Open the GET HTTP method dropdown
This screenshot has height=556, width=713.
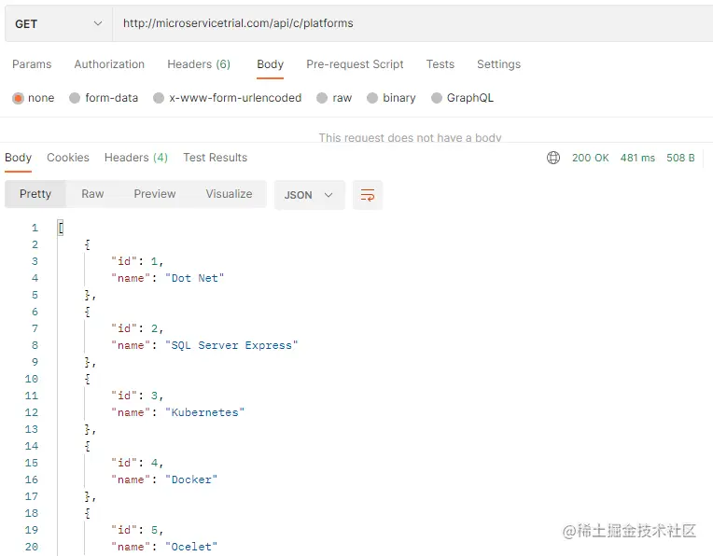(x=59, y=23)
